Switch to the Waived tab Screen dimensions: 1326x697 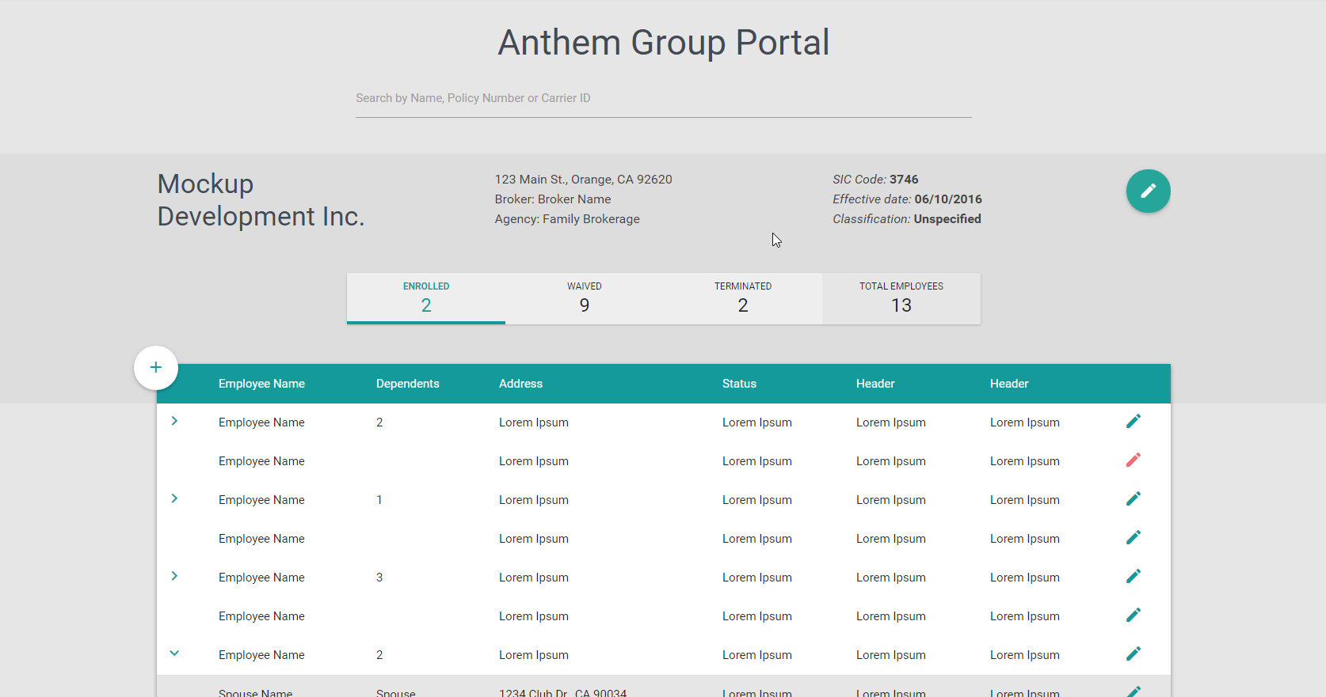pyautogui.click(x=585, y=298)
